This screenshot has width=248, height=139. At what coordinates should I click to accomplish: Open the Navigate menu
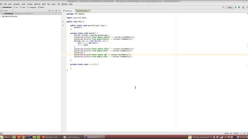[17, 4]
